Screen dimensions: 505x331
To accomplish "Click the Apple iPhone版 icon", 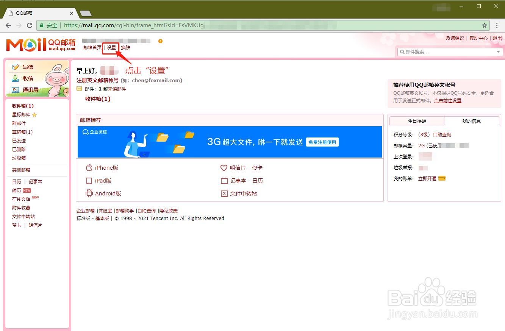I will pyautogui.click(x=89, y=168).
